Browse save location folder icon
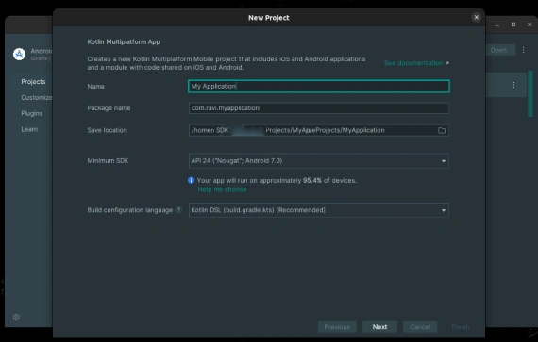538x342 pixels. [x=442, y=130]
